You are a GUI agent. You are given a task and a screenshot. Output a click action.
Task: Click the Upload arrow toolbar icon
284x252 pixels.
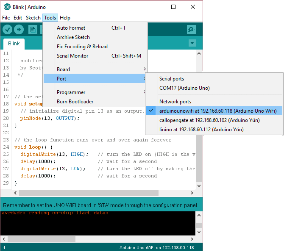coord(19,29)
